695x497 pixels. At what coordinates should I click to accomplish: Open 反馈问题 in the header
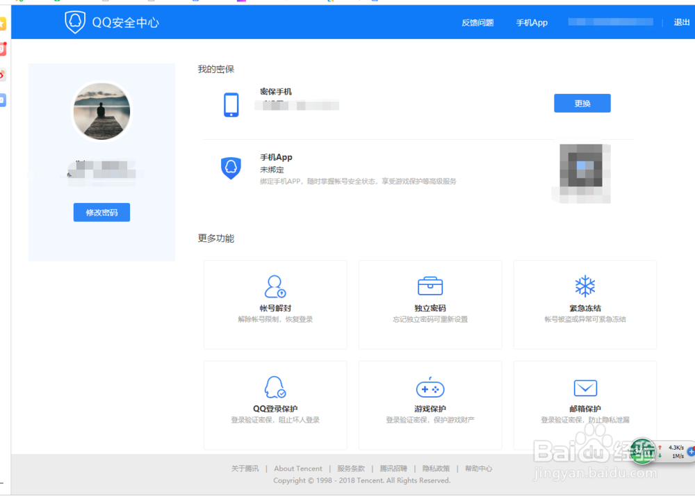[x=477, y=23]
